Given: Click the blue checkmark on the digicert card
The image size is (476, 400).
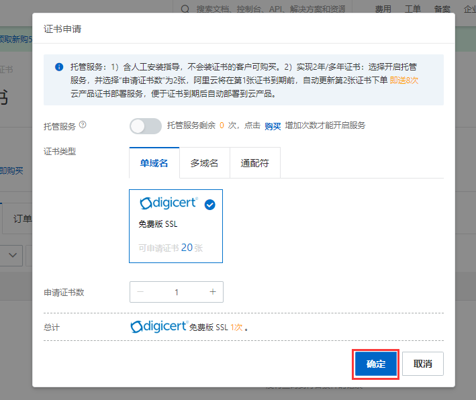Looking at the screenshot, I should pos(209,205).
